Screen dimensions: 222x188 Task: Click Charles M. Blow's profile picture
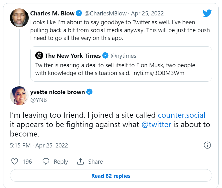tap(19, 18)
